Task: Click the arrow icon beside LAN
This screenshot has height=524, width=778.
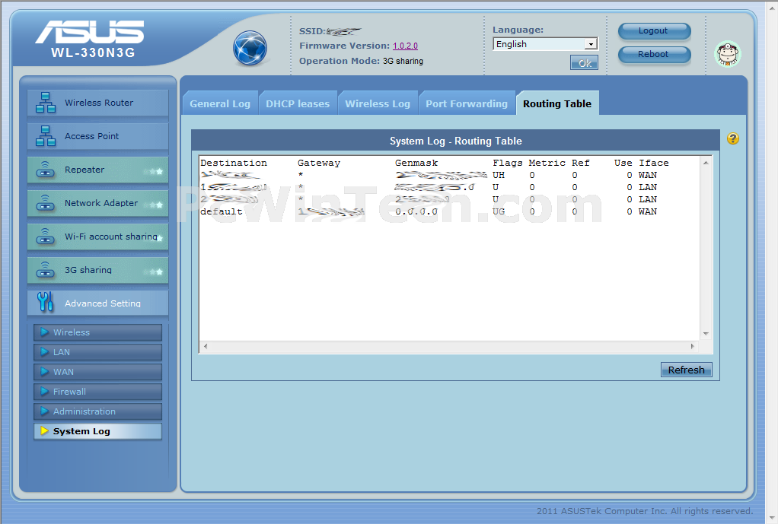Action: (44, 351)
